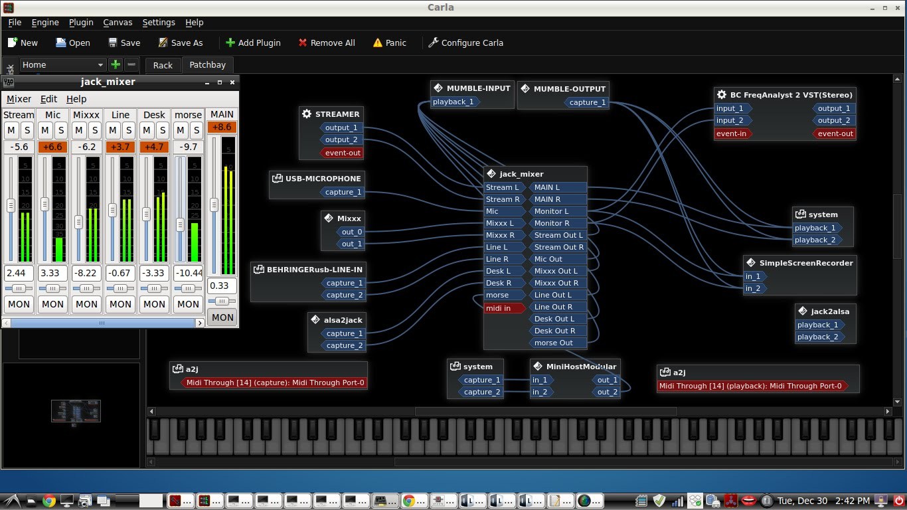907x510 pixels.
Task: Click the jack_mixer horizontal scrollbar
Action: [x=102, y=323]
